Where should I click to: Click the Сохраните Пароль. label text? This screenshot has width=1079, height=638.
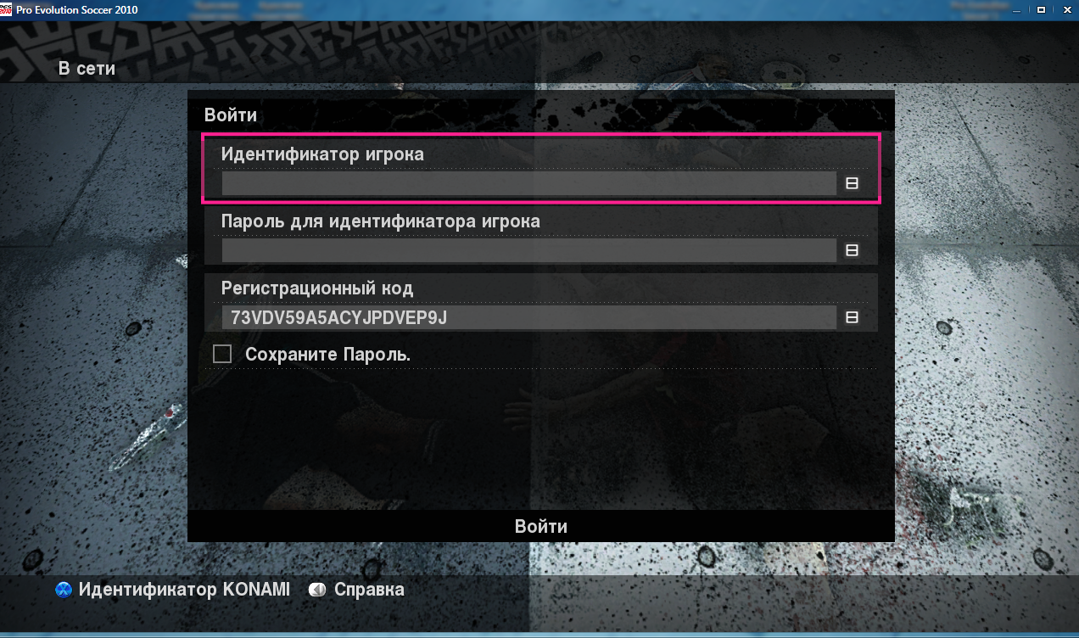click(327, 355)
